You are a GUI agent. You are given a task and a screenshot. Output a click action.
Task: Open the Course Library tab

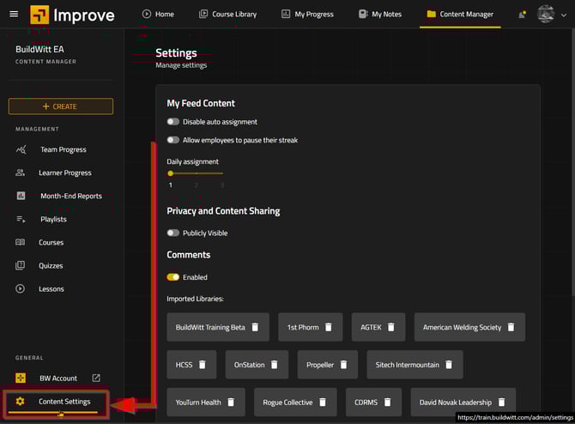pyautogui.click(x=227, y=15)
